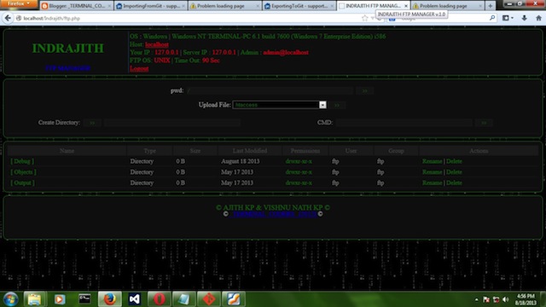Go to the browser home icon
The image size is (546, 307).
pos(538,18)
